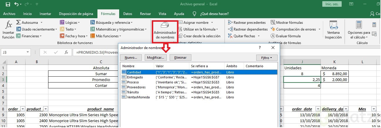Switch to the Archivo tab
This screenshot has height=128, width=381.
pyautogui.click(x=9, y=14)
